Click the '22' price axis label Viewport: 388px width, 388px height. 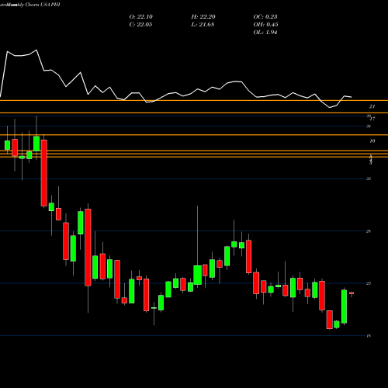(369, 283)
